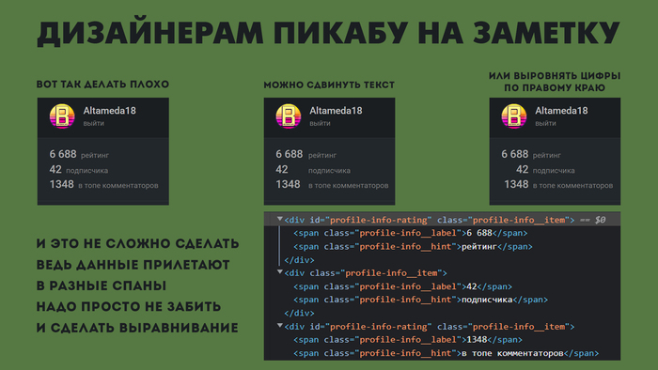Viewport: 658px width, 370px height.
Task: Collapse the last div containing the 1348 span
Action: pyautogui.click(x=279, y=325)
